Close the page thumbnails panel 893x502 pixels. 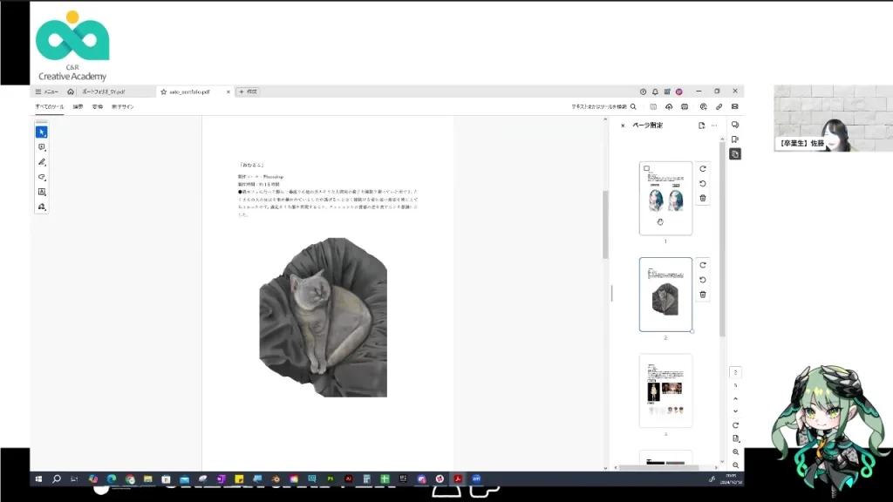[623, 125]
